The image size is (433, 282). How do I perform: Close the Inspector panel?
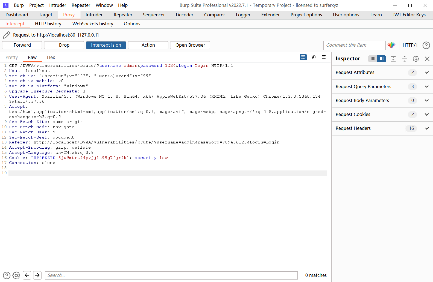pyautogui.click(x=427, y=59)
